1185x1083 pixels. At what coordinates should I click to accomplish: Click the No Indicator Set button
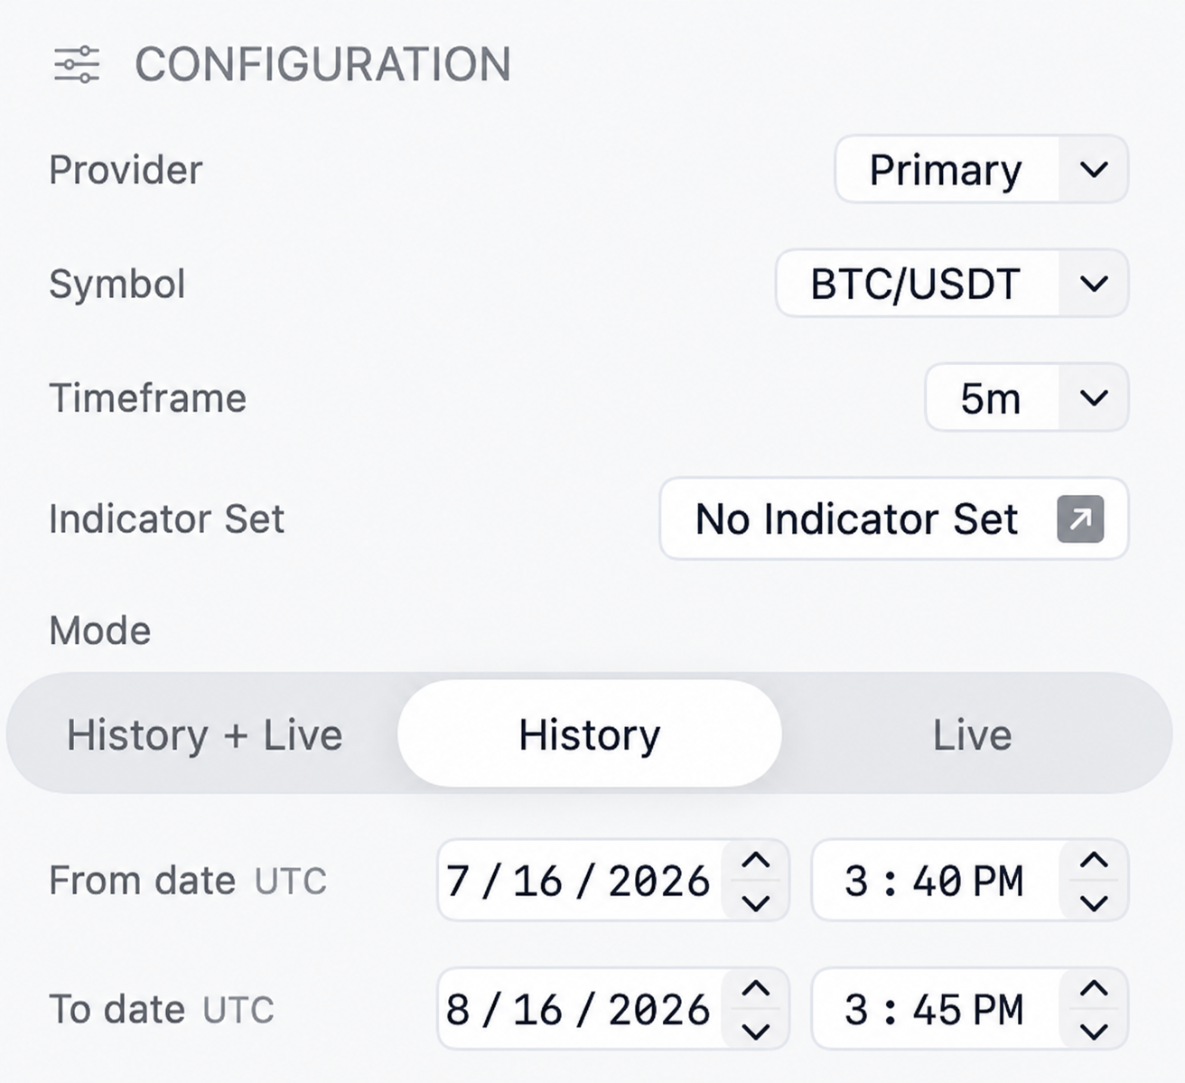tap(894, 519)
